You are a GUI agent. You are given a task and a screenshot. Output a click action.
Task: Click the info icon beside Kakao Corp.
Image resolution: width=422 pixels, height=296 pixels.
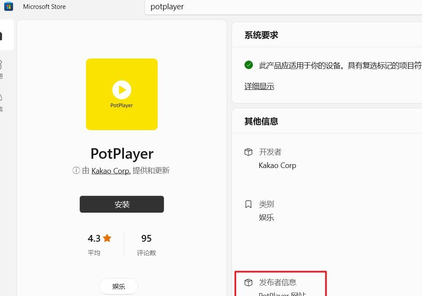(x=76, y=171)
